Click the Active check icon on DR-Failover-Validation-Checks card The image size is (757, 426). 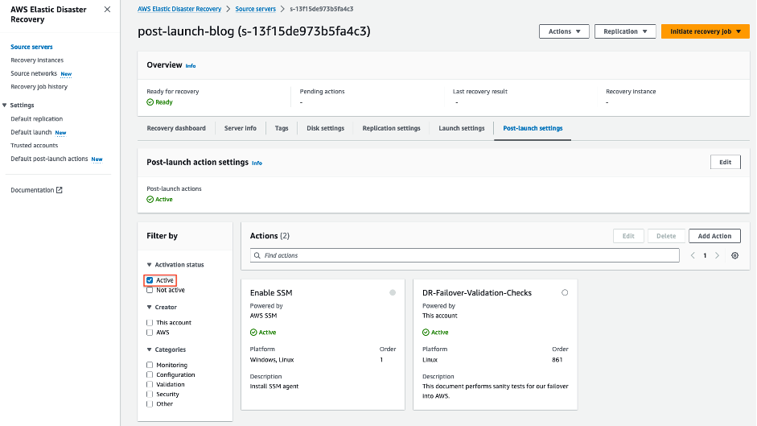[x=426, y=333]
